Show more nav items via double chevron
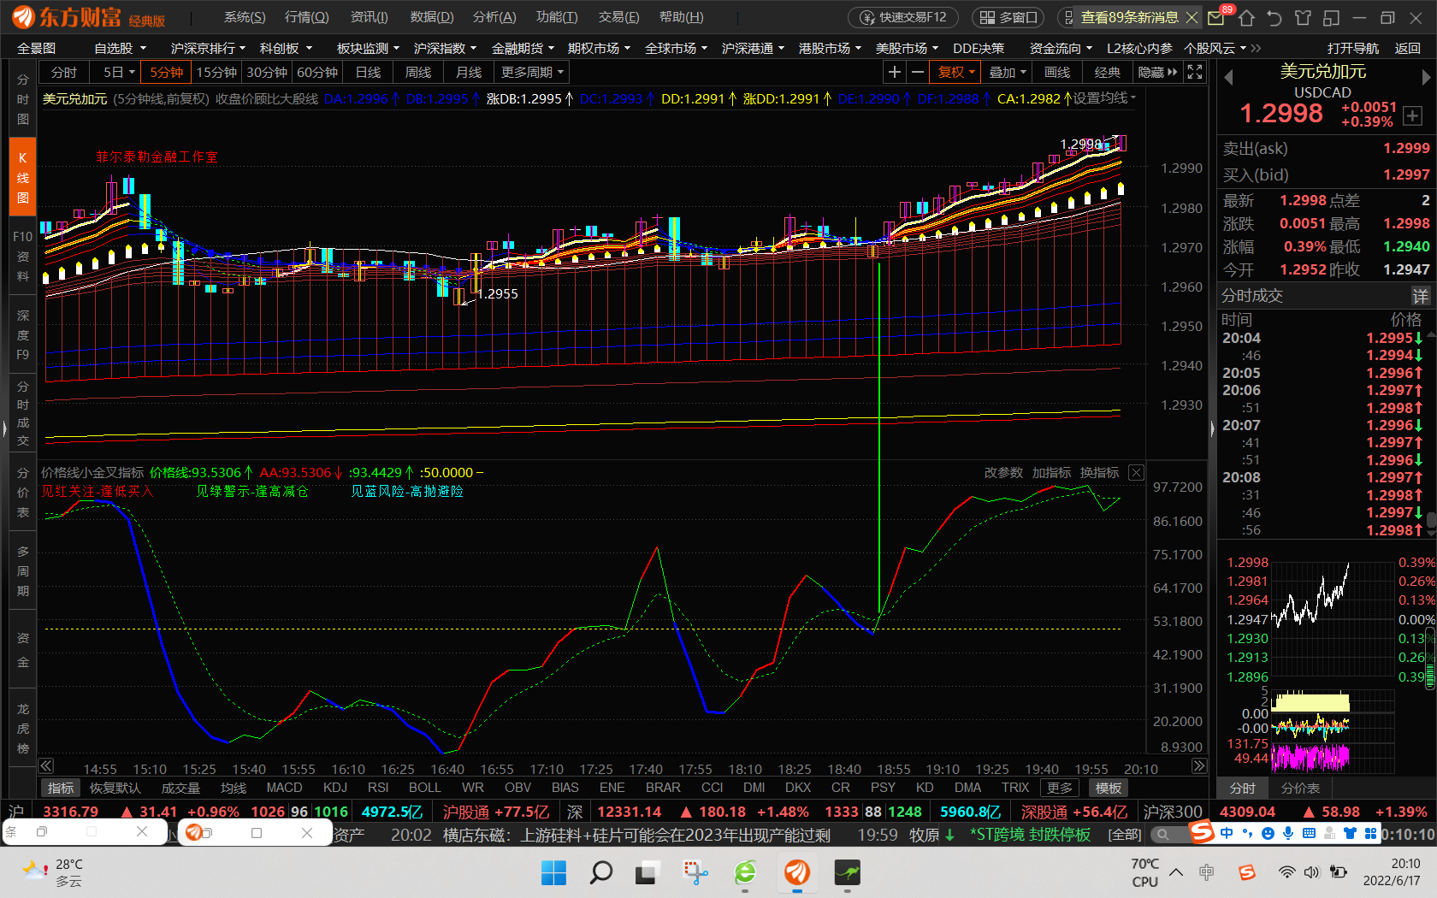Screen dimensions: 1437x898 point(1256,49)
